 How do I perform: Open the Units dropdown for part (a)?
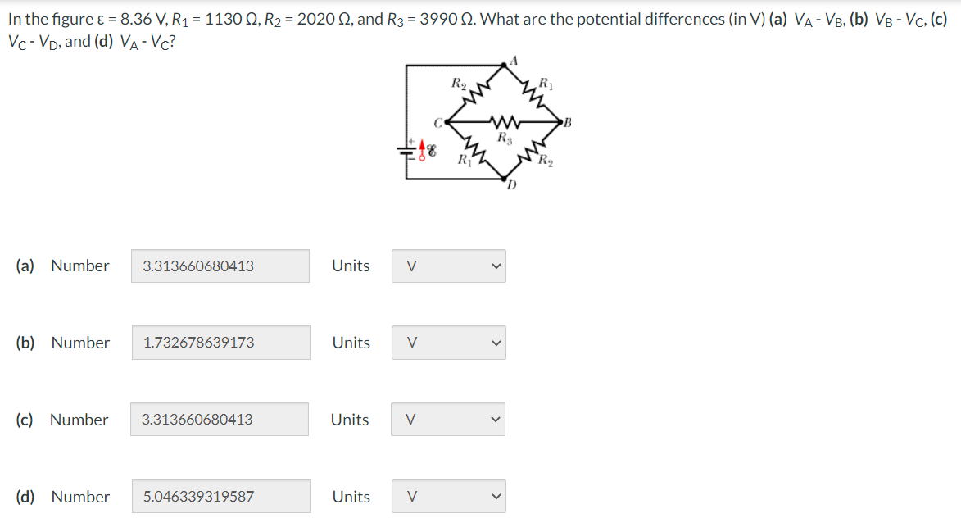pos(448,266)
